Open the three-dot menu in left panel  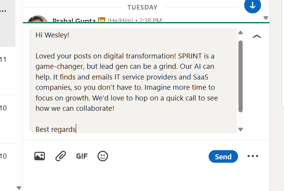tap(3, 11)
